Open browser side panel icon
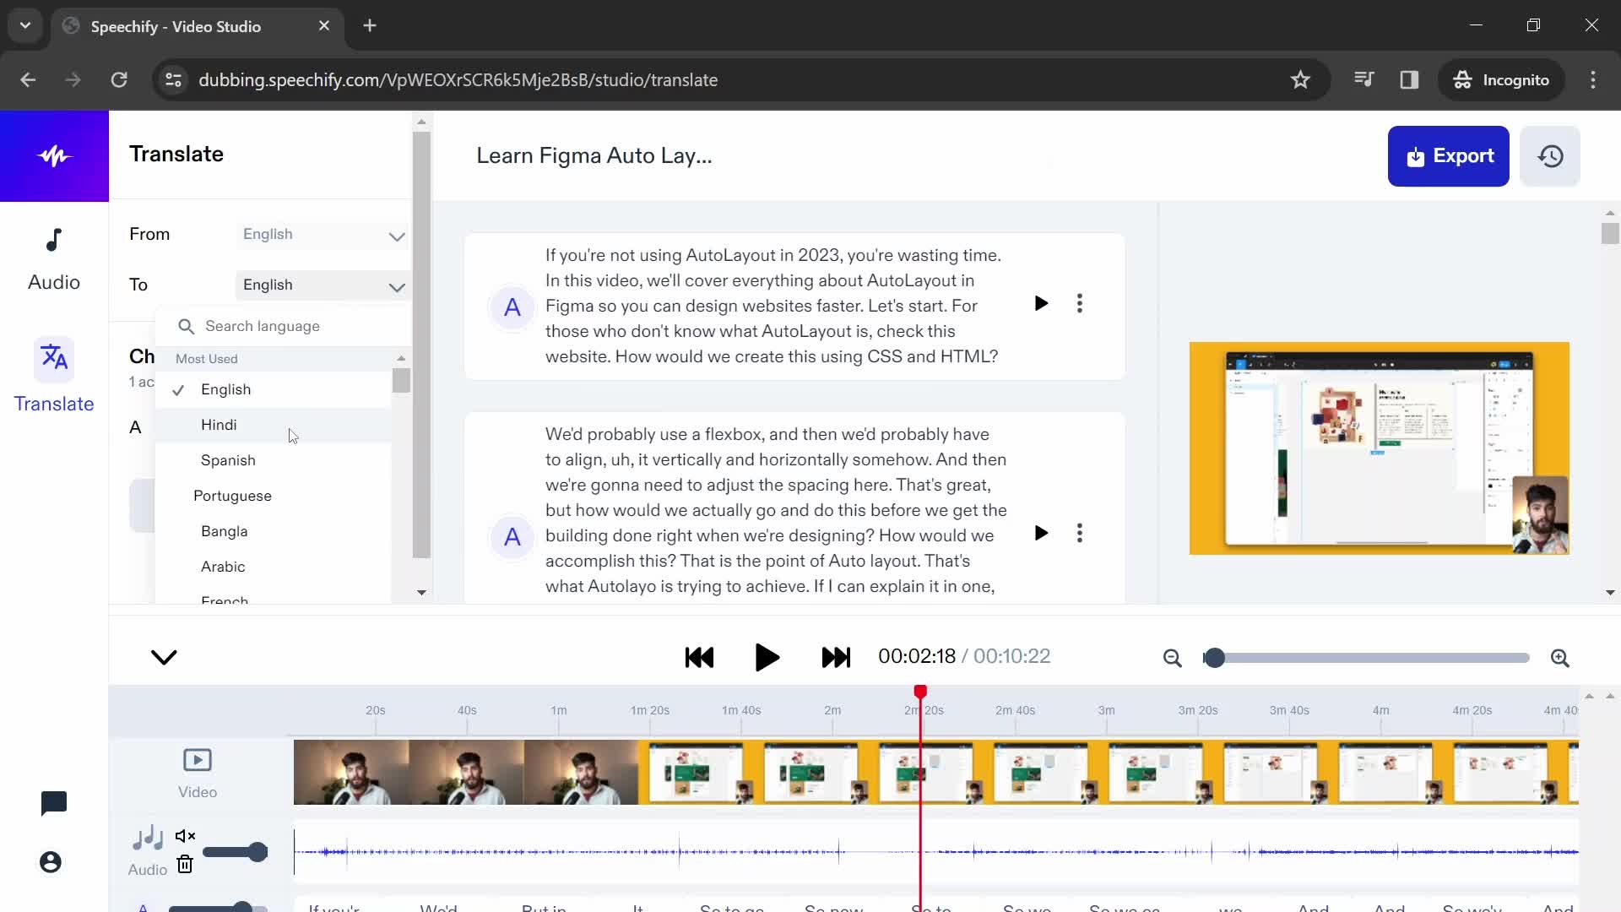This screenshot has height=912, width=1621. click(1409, 79)
